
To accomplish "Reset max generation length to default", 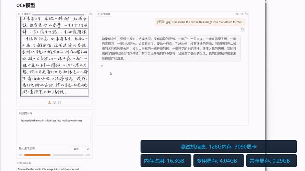I will [88, 149].
